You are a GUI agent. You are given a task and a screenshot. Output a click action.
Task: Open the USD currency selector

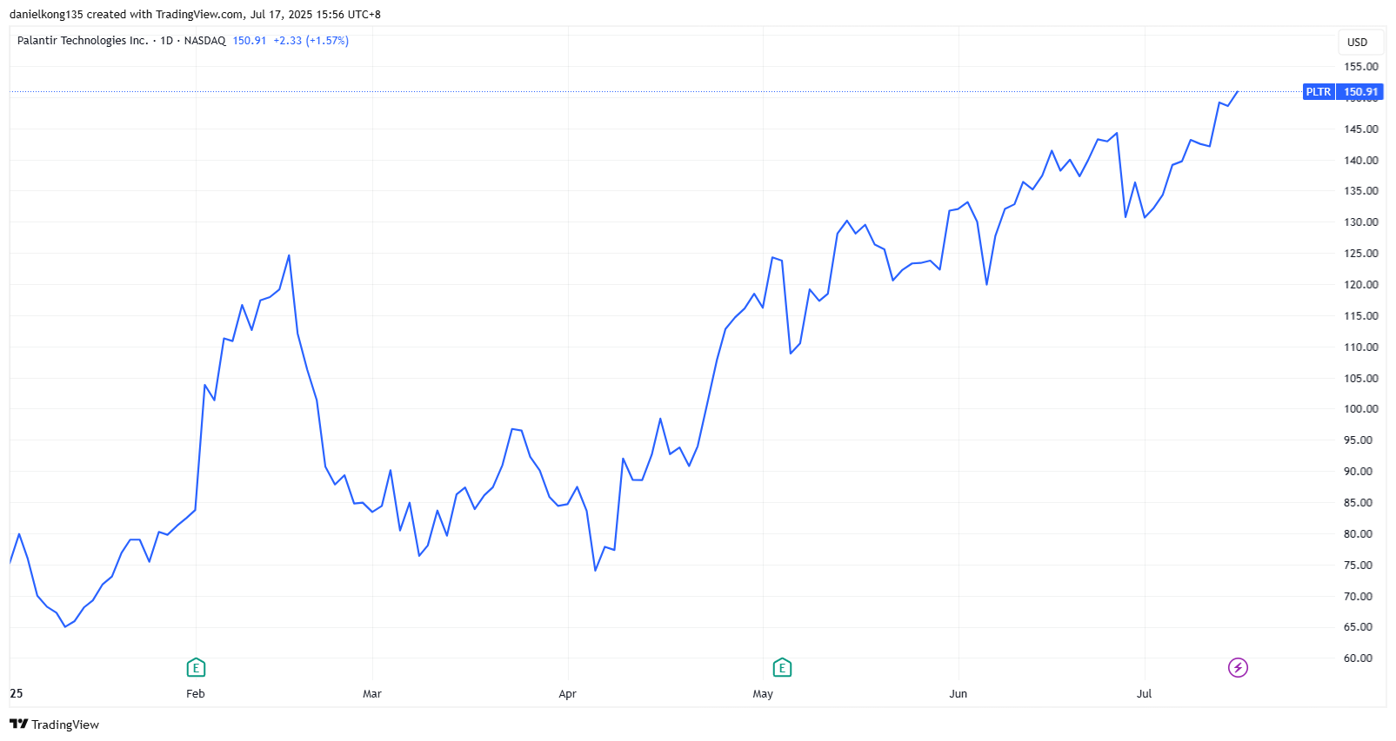1357,42
